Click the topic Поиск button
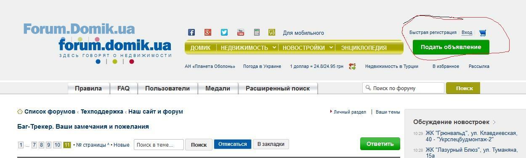This screenshot has width=526, height=158. coord(199,145)
